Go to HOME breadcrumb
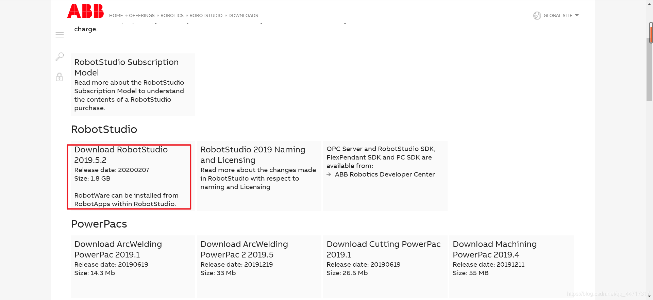Image resolution: width=653 pixels, height=300 pixels. coord(116,16)
